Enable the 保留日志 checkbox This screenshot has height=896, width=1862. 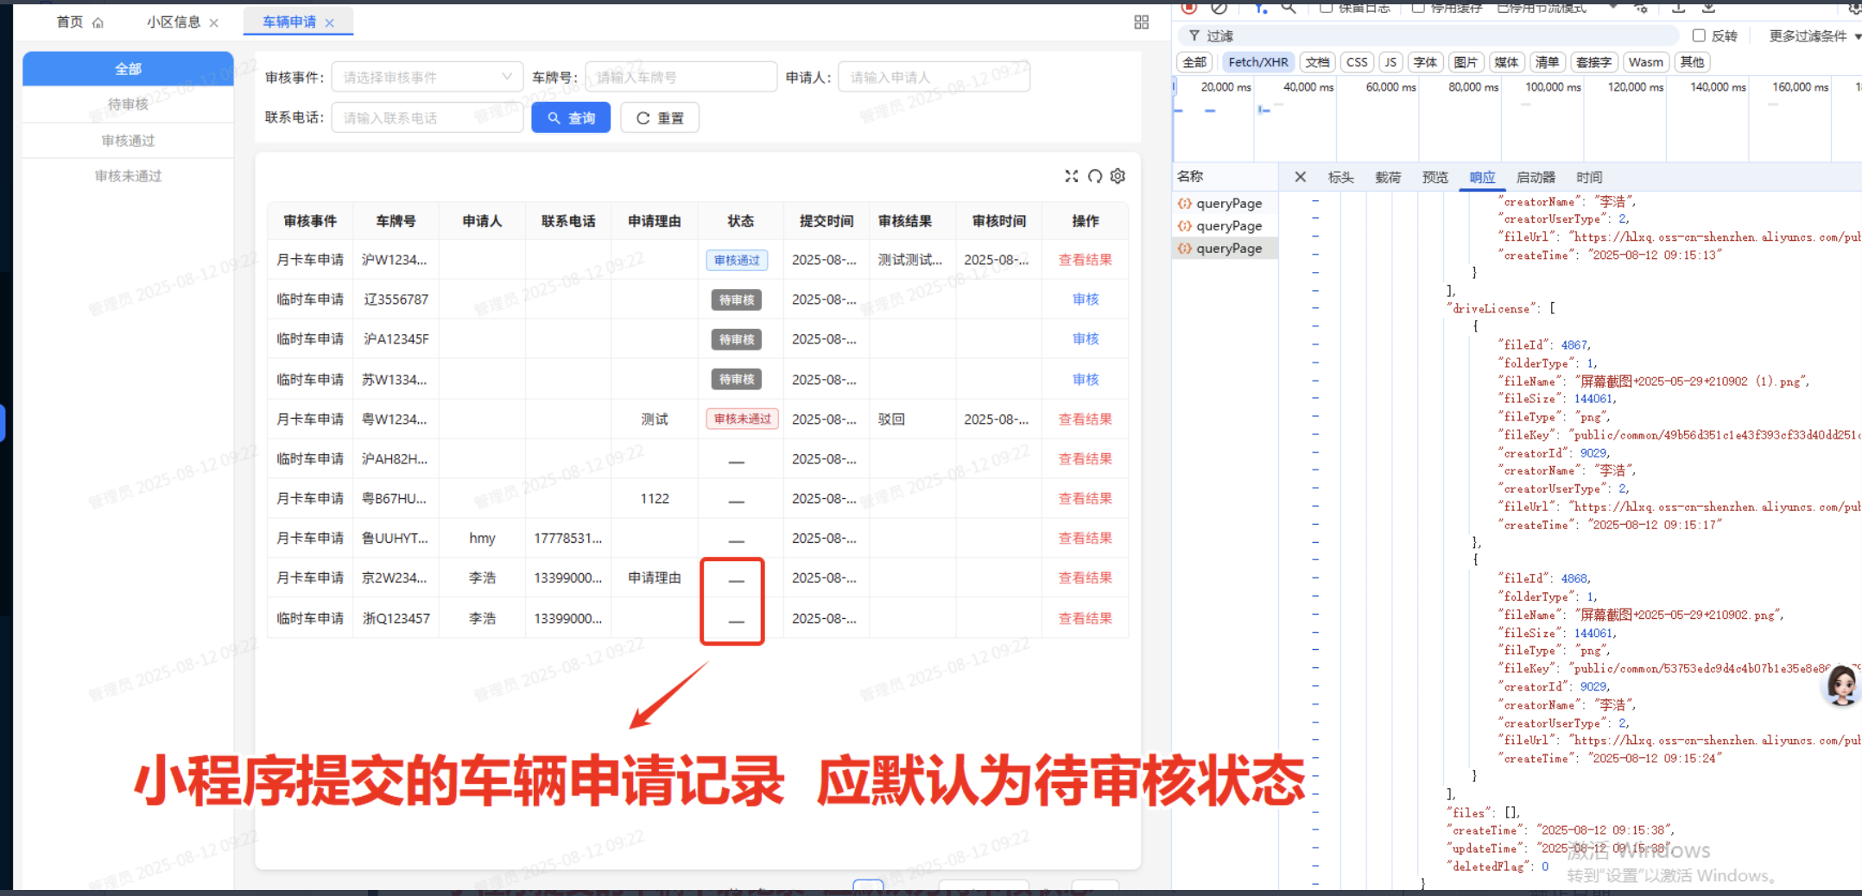[x=1327, y=8]
